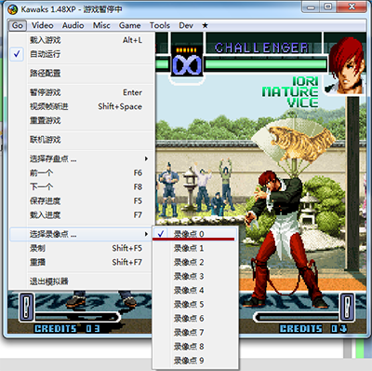This screenshot has width=372, height=371.
Task: Toggle the 自动运行 (auto run) checkmark item
Action: point(82,54)
